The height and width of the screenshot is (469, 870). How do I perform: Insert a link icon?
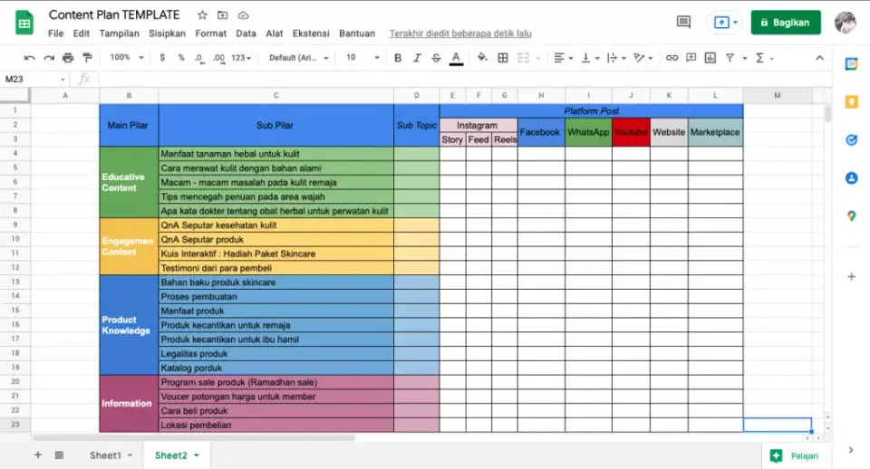coord(672,58)
